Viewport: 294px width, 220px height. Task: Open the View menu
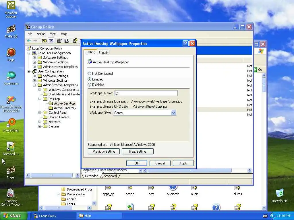pos(53,34)
